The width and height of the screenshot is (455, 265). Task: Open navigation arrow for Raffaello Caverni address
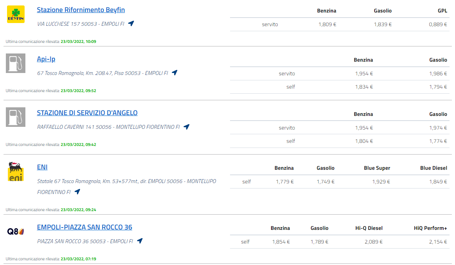(186, 126)
